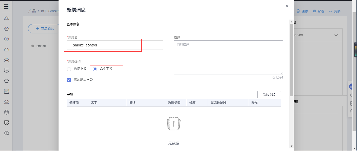Click the globe icon in the left sidebar
Viewport: 357px width, 151px height.
click(7, 133)
